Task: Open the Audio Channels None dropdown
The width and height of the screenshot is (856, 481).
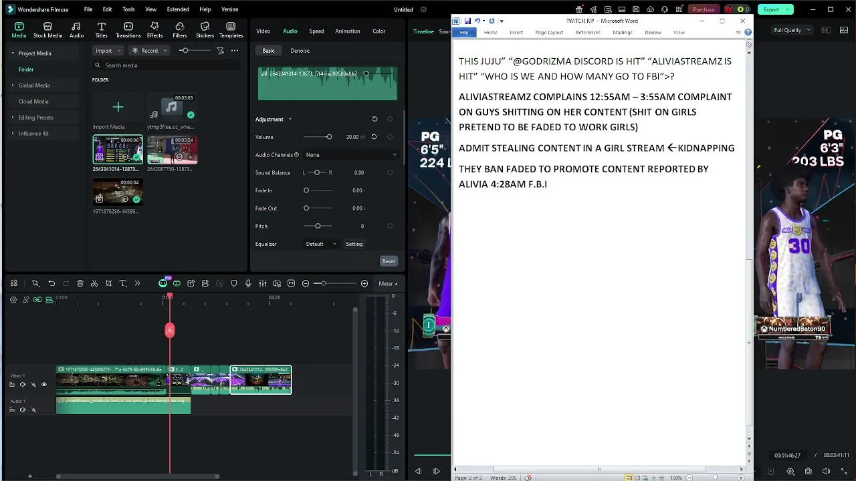Action: [x=351, y=154]
